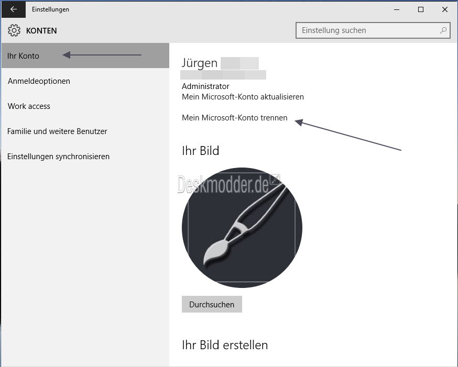Minimize the Einstellungen window
458x367 pixels.
[x=397, y=9]
